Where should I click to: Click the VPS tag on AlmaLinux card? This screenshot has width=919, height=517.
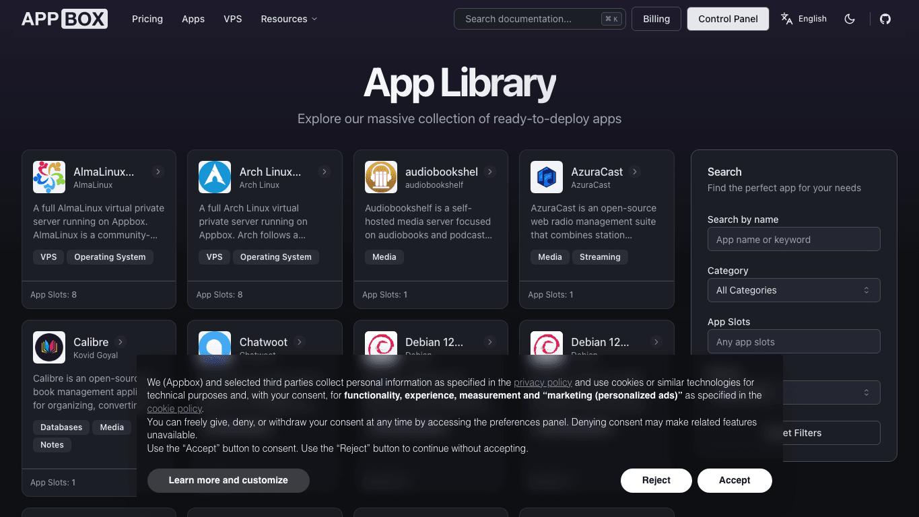48,257
